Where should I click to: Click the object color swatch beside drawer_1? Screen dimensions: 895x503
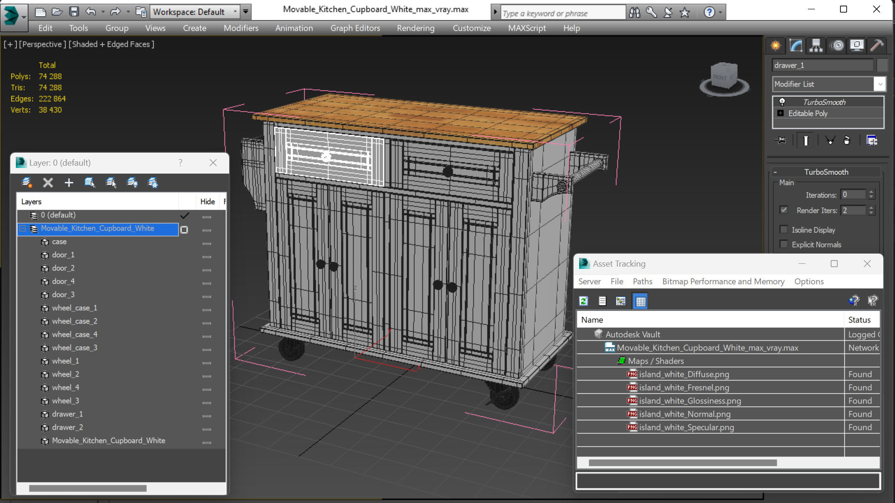coord(881,65)
